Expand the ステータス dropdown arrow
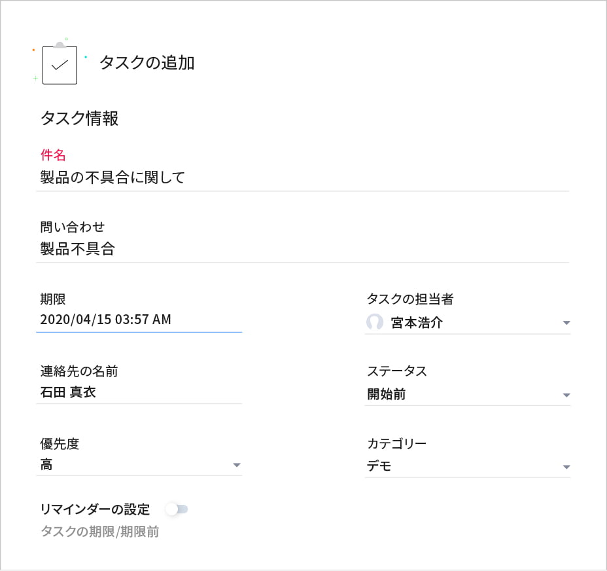The height and width of the screenshot is (571, 607). (x=566, y=395)
